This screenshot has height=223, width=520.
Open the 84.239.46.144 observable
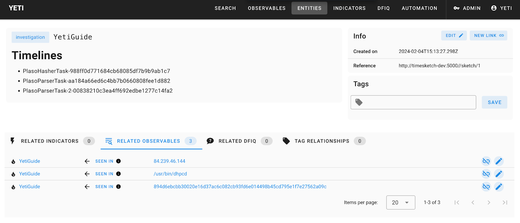(169, 161)
